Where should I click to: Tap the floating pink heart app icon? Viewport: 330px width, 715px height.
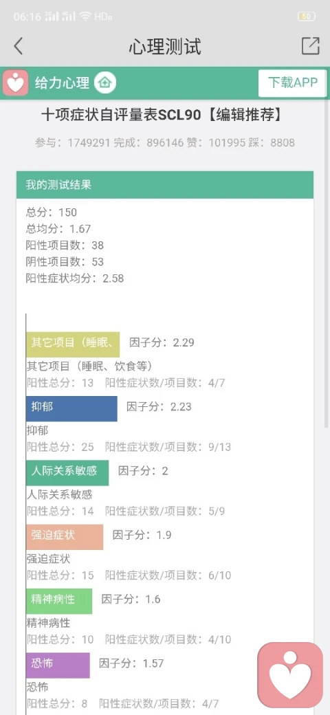(290, 675)
